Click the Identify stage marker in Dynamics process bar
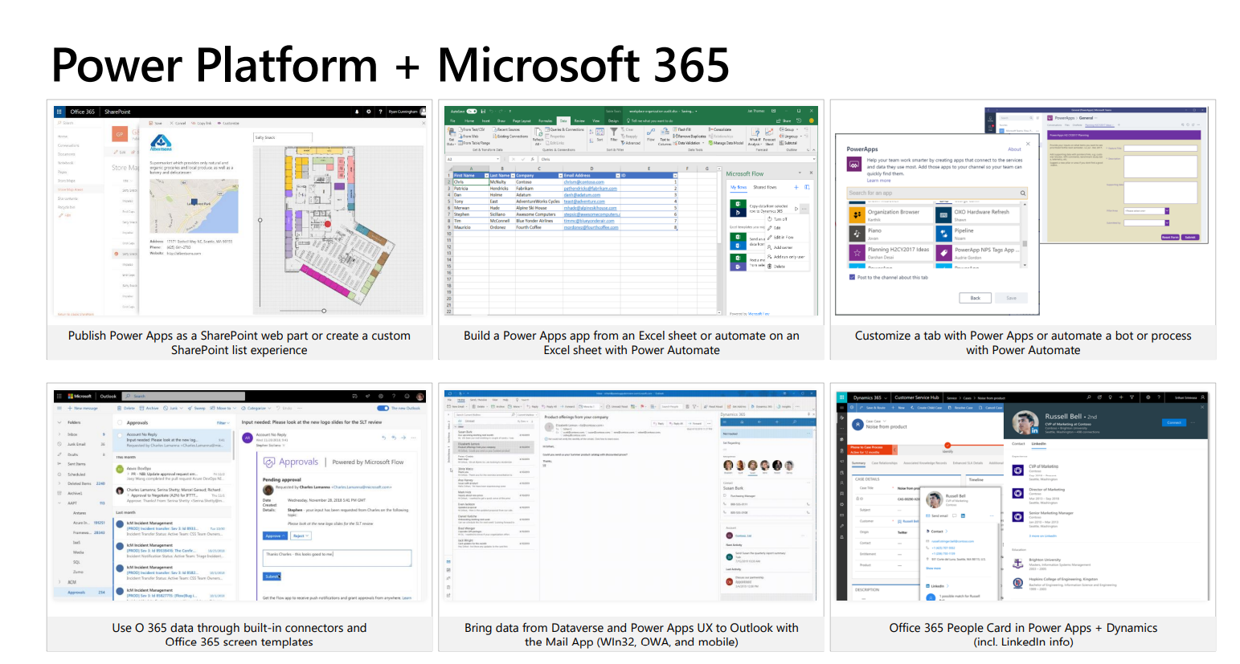The image size is (1240, 664). [x=947, y=445]
